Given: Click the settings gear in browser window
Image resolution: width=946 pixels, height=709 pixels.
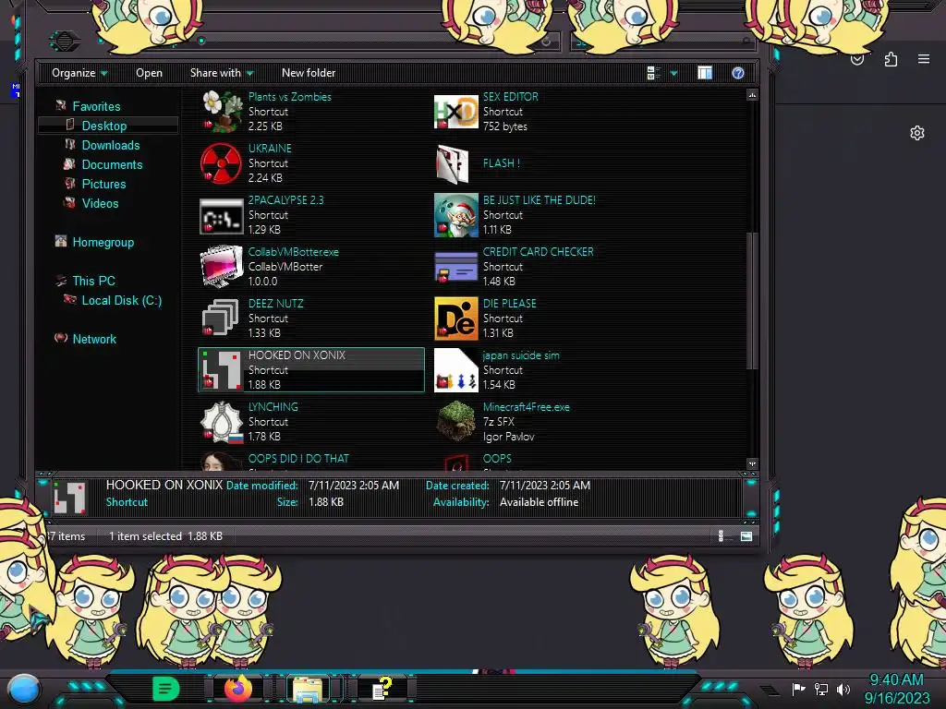Looking at the screenshot, I should tap(917, 133).
